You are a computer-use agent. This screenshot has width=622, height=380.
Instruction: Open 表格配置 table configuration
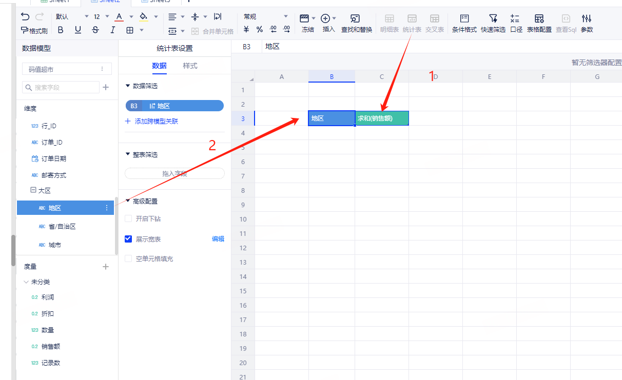(x=539, y=23)
